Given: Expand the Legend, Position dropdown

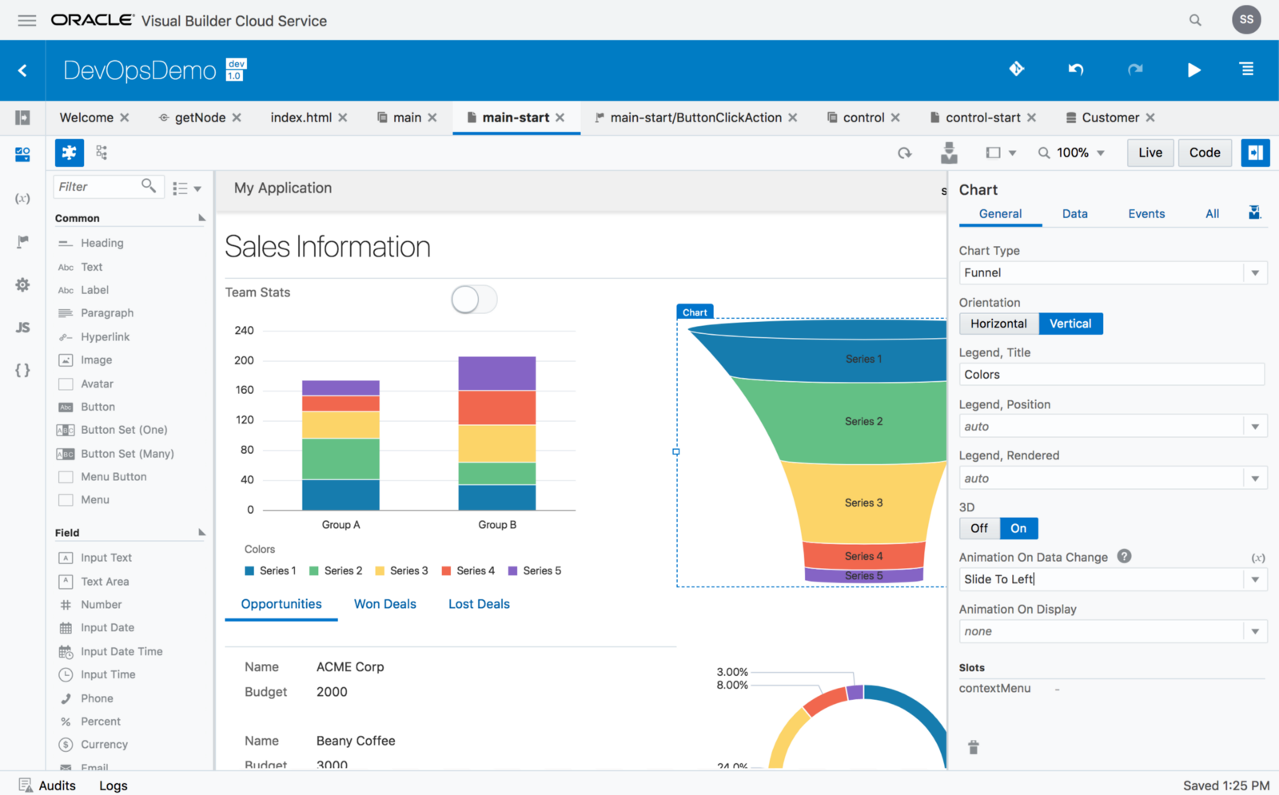Looking at the screenshot, I should tap(1112, 427).
